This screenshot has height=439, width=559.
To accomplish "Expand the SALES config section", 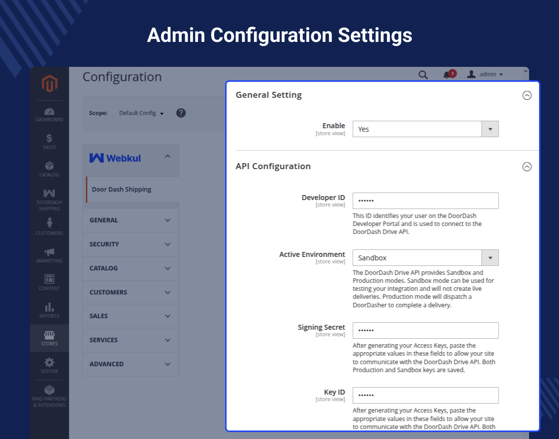I will pos(130,316).
